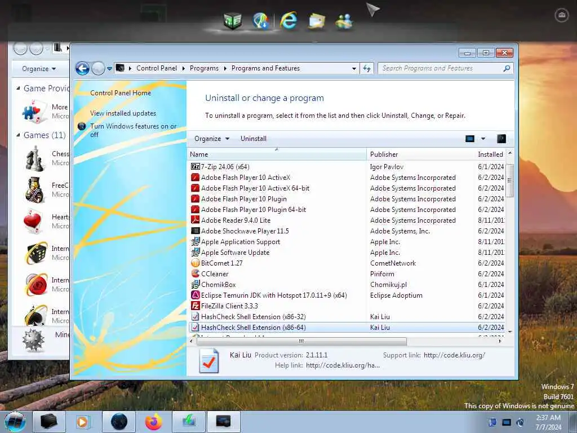Open the Organize dropdown in the Games window

(39, 69)
